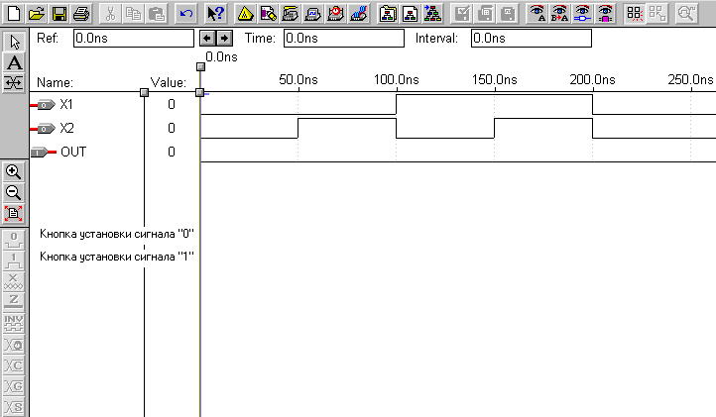Zoom out with the minus magnifier
This screenshot has height=417, width=716.
coord(14,192)
